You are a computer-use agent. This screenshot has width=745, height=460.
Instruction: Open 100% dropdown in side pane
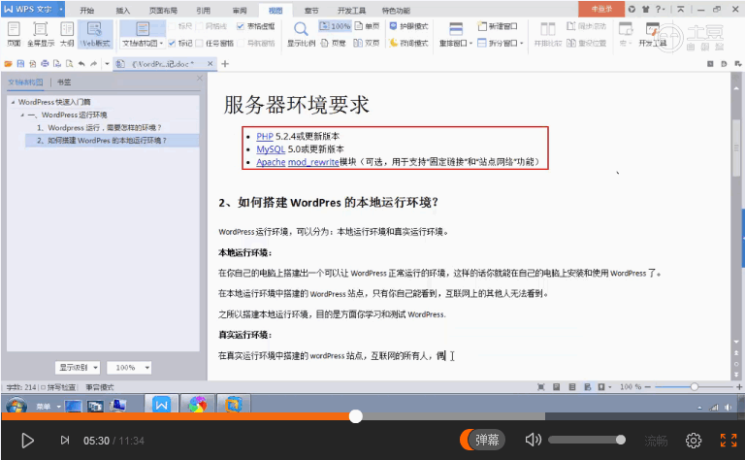[x=129, y=368]
